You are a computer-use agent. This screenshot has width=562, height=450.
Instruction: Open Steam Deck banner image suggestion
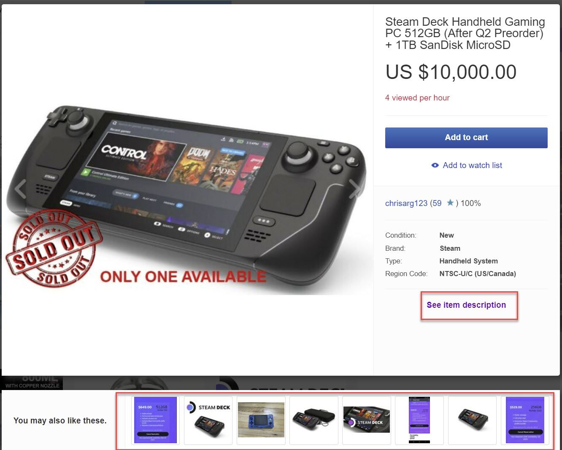366,420
